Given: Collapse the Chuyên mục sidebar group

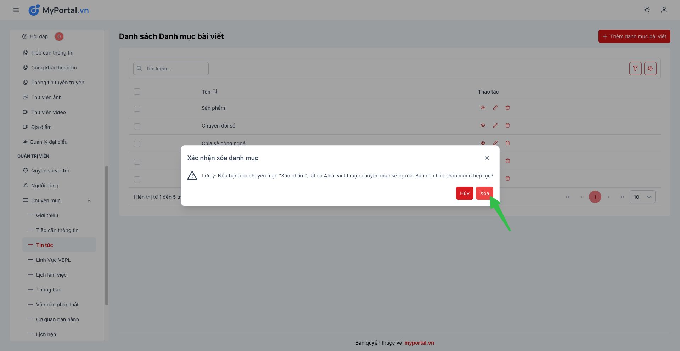Looking at the screenshot, I should (x=89, y=200).
